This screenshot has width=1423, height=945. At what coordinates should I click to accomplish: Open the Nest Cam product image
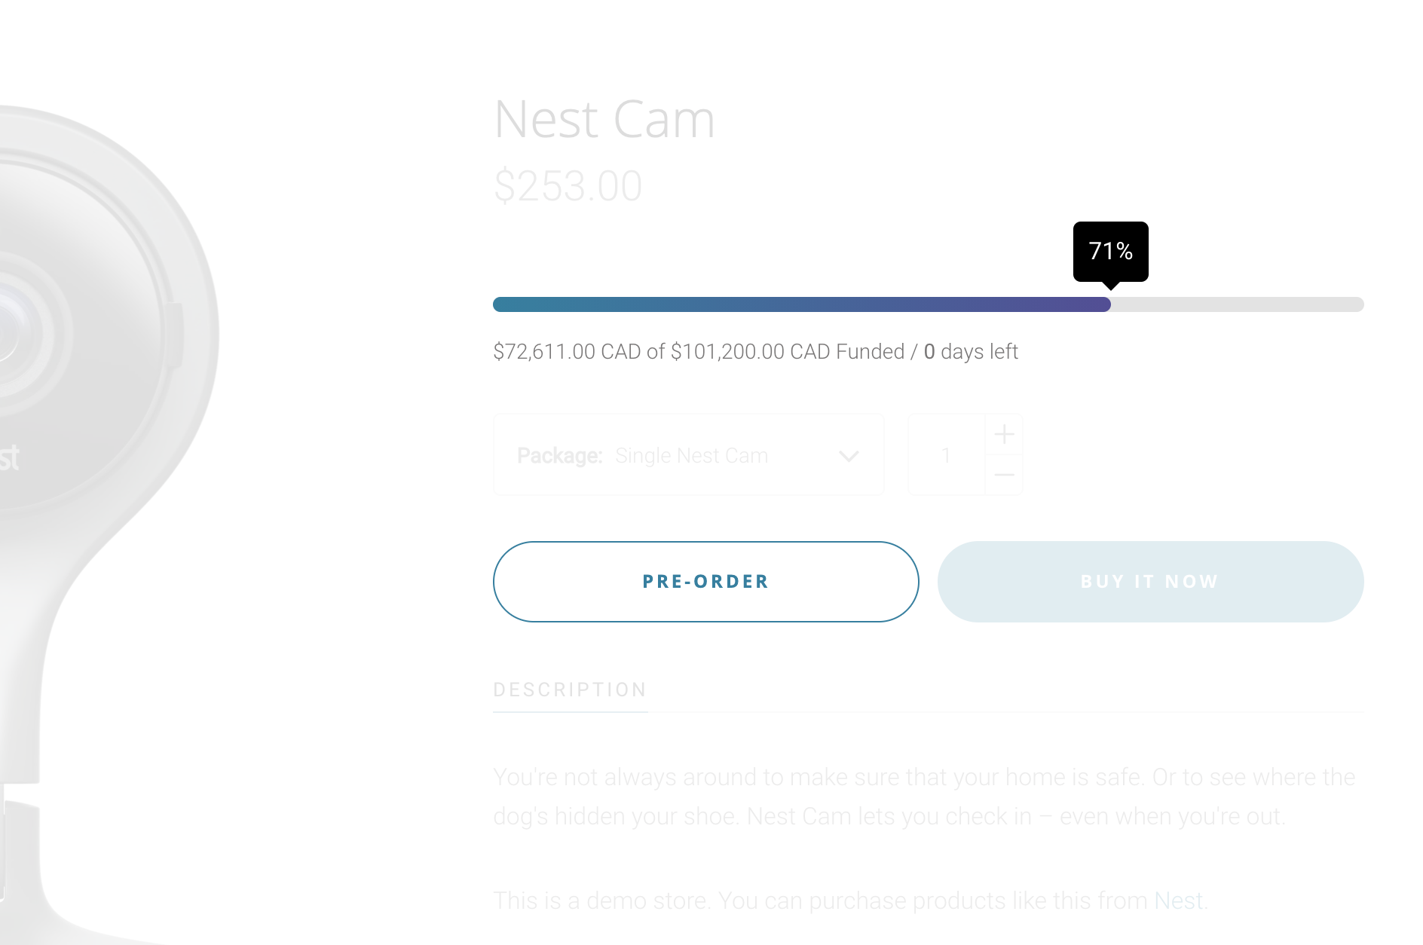click(109, 520)
